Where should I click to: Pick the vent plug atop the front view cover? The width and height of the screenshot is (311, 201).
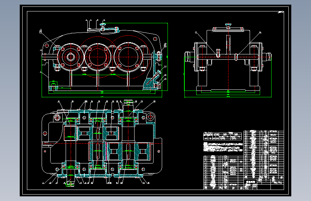click(x=103, y=26)
